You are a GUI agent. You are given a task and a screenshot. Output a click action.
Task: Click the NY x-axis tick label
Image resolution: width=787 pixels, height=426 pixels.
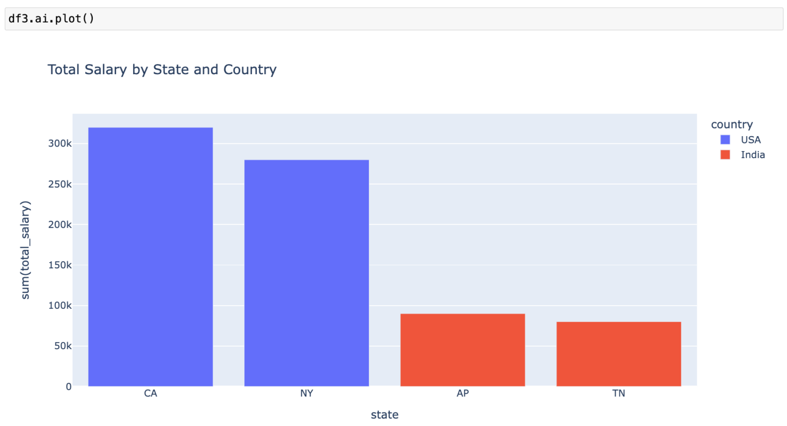coord(306,393)
